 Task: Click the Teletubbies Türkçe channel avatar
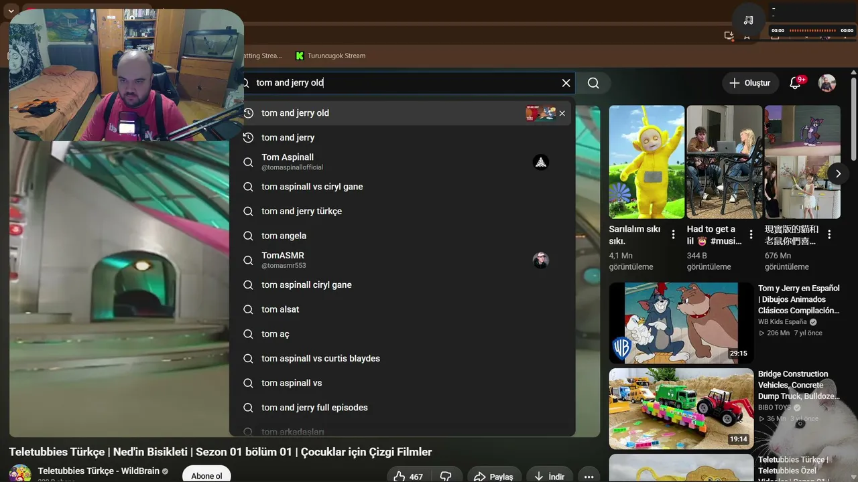click(x=20, y=473)
